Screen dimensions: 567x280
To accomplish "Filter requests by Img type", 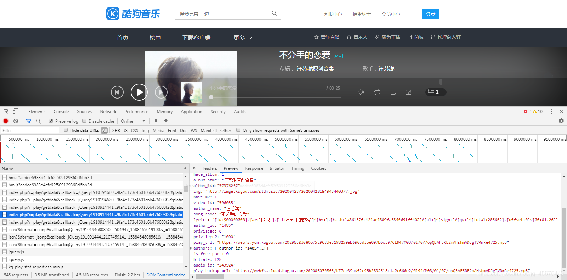I will pyautogui.click(x=145, y=130).
